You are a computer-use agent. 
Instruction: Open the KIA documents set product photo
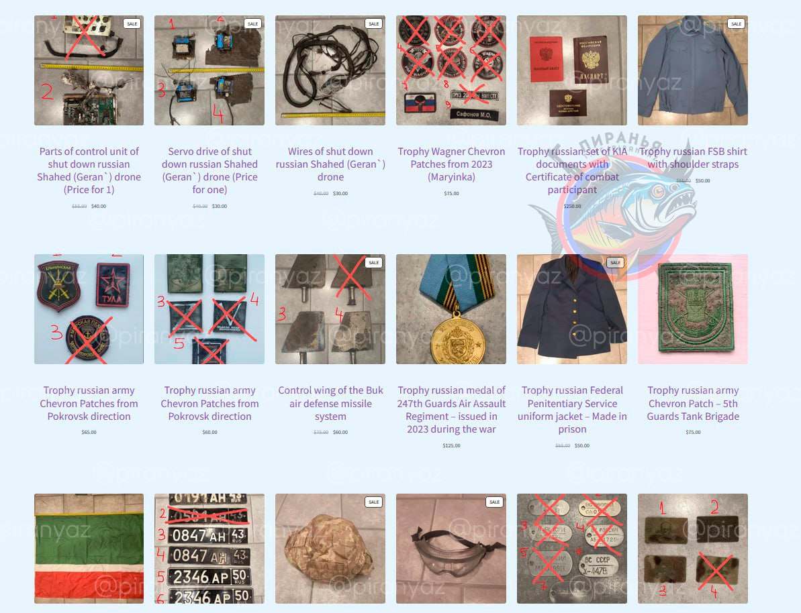coord(571,70)
